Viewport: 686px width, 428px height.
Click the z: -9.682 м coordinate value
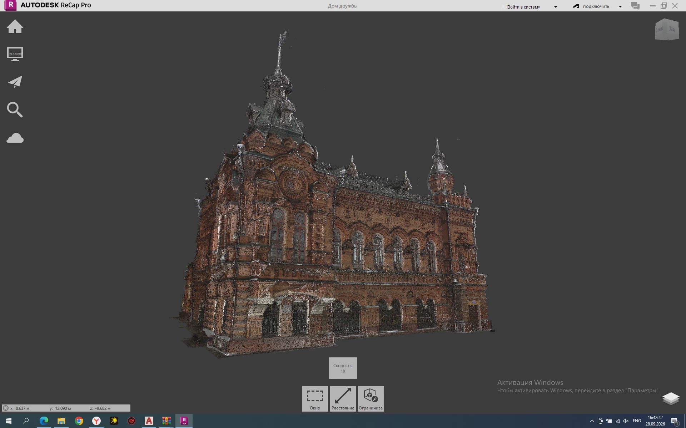click(100, 408)
